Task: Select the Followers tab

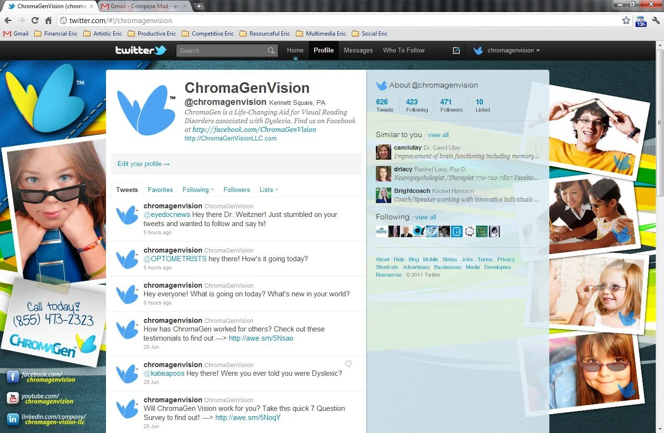Action: click(x=237, y=190)
